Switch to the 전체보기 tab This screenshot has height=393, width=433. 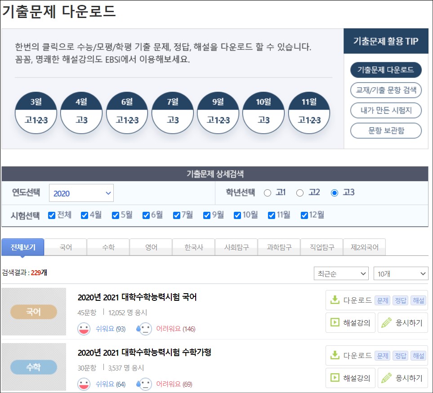(23, 247)
